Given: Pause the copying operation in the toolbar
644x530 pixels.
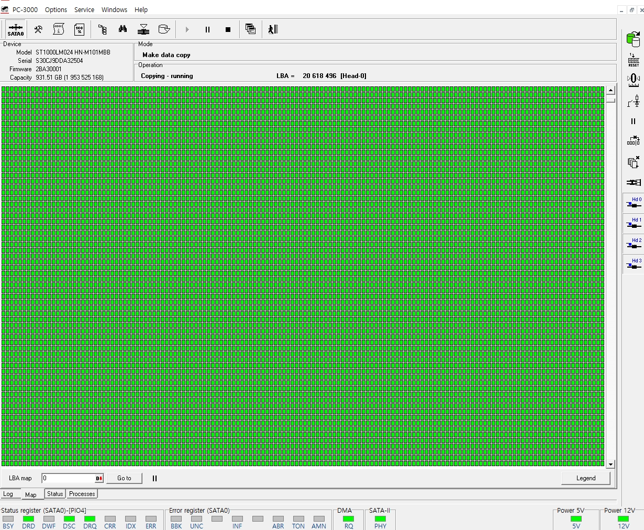Looking at the screenshot, I should [207, 30].
